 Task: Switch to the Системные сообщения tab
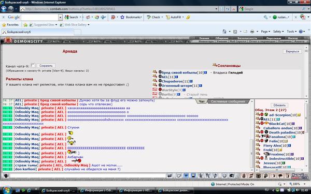228,101
